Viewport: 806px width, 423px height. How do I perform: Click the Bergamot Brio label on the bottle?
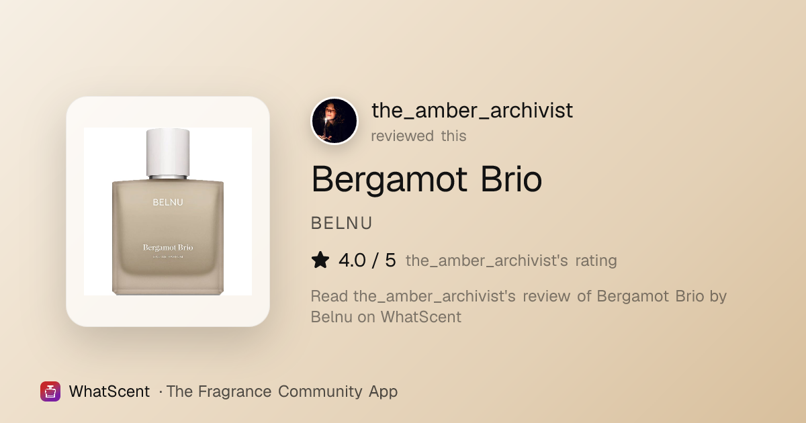(x=168, y=248)
